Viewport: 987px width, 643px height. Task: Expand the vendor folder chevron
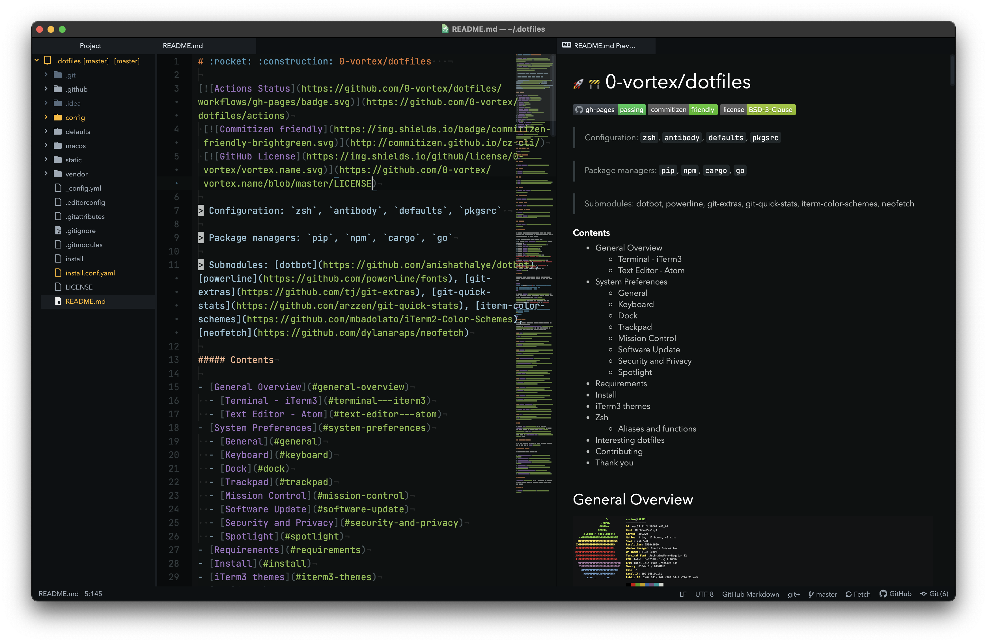46,174
